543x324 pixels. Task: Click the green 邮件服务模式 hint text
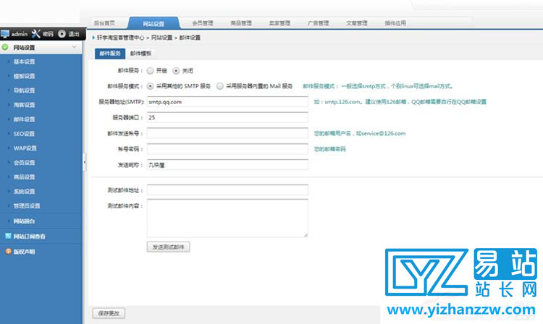click(378, 86)
